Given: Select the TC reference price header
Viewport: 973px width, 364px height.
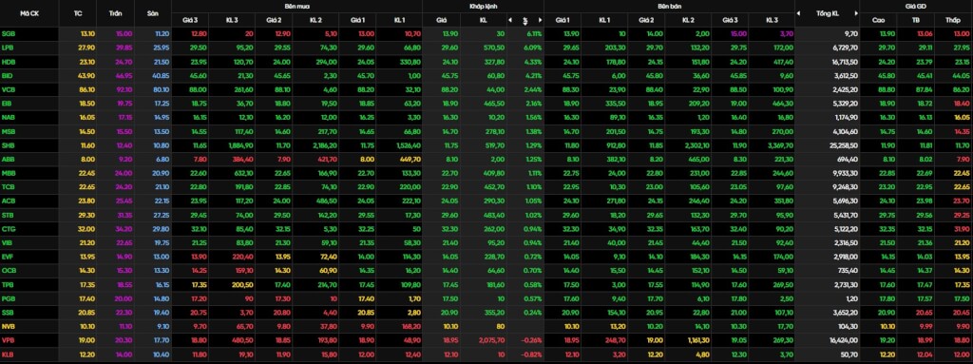Looking at the screenshot, I should point(78,13).
